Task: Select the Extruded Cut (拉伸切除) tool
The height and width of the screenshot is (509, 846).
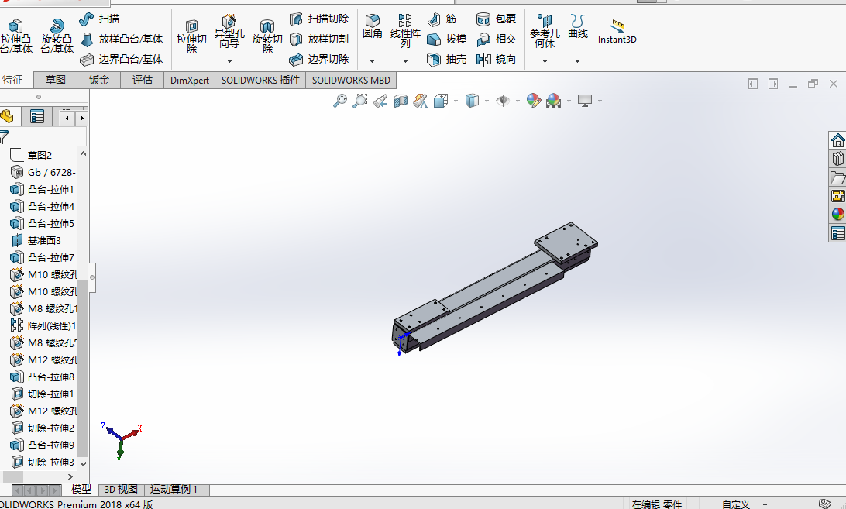Action: (191, 36)
